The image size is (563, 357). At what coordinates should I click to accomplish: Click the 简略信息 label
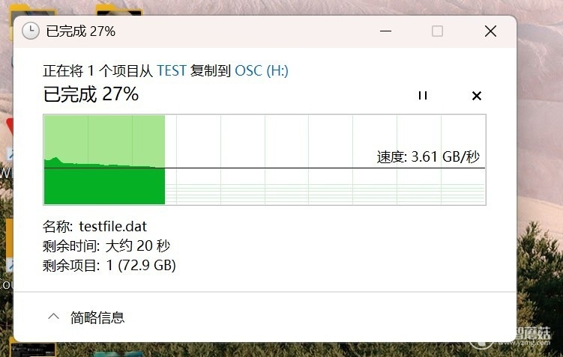pyautogui.click(x=97, y=317)
